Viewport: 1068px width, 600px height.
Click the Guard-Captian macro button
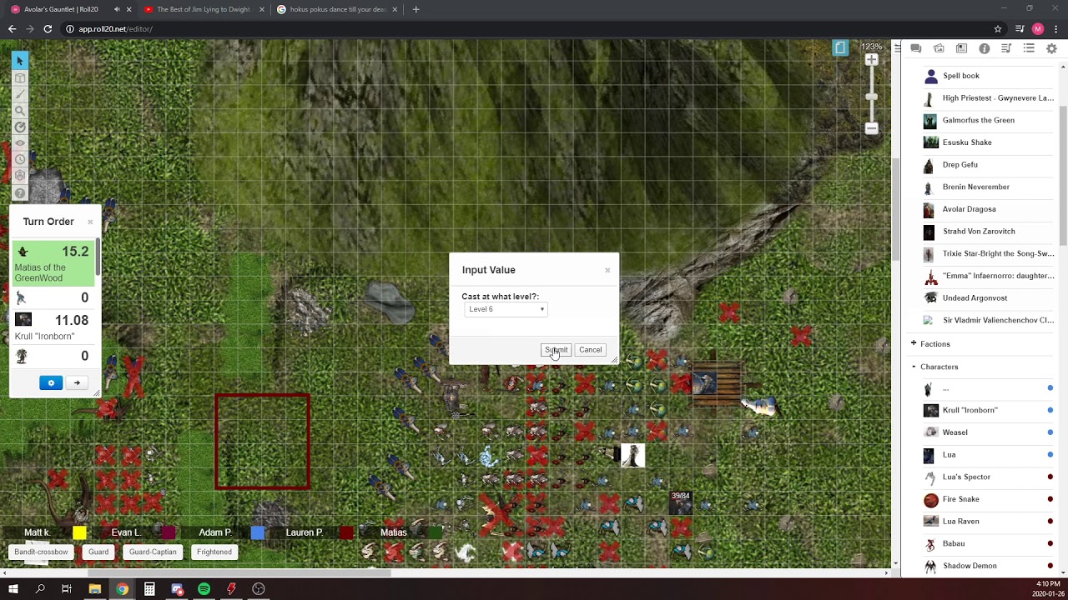[153, 552]
